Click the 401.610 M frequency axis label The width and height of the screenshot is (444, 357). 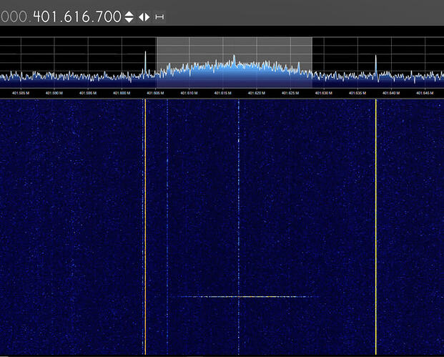[x=189, y=93]
